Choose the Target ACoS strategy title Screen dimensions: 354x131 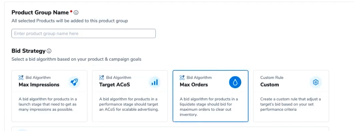point(115,84)
